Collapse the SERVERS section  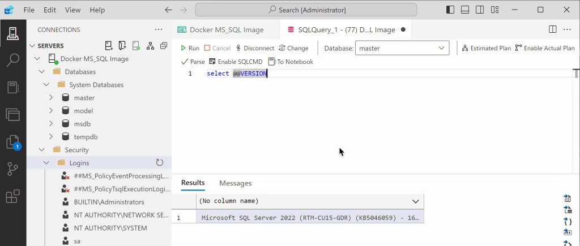[32, 46]
